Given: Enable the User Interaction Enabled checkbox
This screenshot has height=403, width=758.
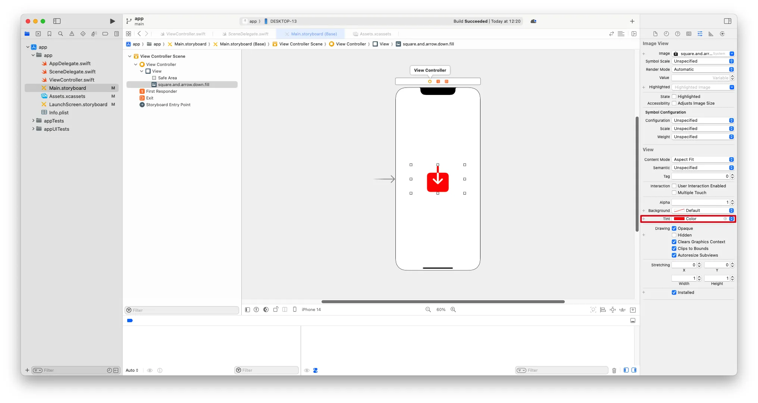Looking at the screenshot, I should tap(674, 186).
